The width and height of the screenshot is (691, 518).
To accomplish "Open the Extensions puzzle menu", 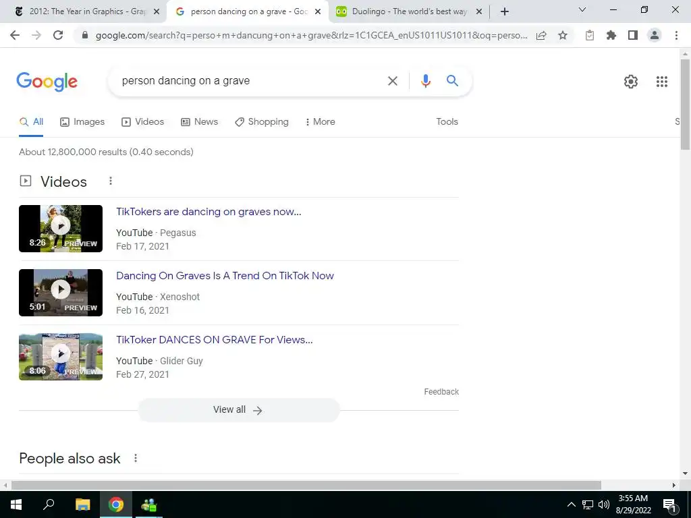I will [x=611, y=35].
